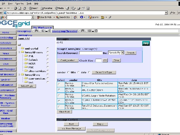Click the Chunk Size input field
The image size is (180, 135).
click(x=98, y=60)
